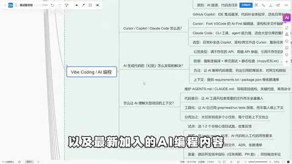Zoom in with the plus button

pos(270,162)
